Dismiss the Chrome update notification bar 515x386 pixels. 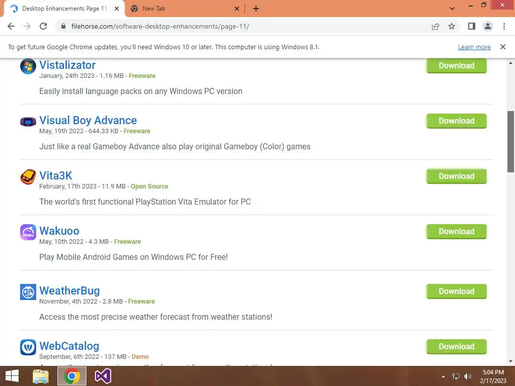click(x=503, y=47)
